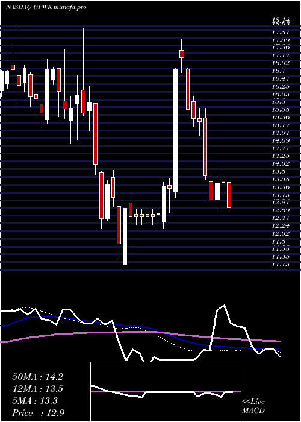The height and width of the screenshot is (422, 301).
Task: Click the 15.14 price axis label
Action: (x=281, y=125)
